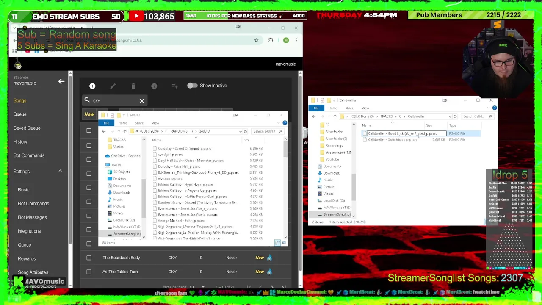
Task: Jump to last page of song results
Action: 283,287
